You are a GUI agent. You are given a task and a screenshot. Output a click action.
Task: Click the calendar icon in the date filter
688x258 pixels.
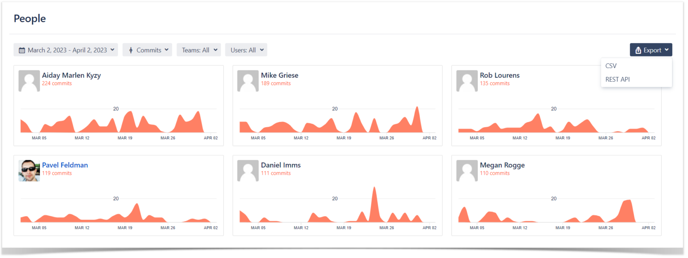click(x=21, y=50)
